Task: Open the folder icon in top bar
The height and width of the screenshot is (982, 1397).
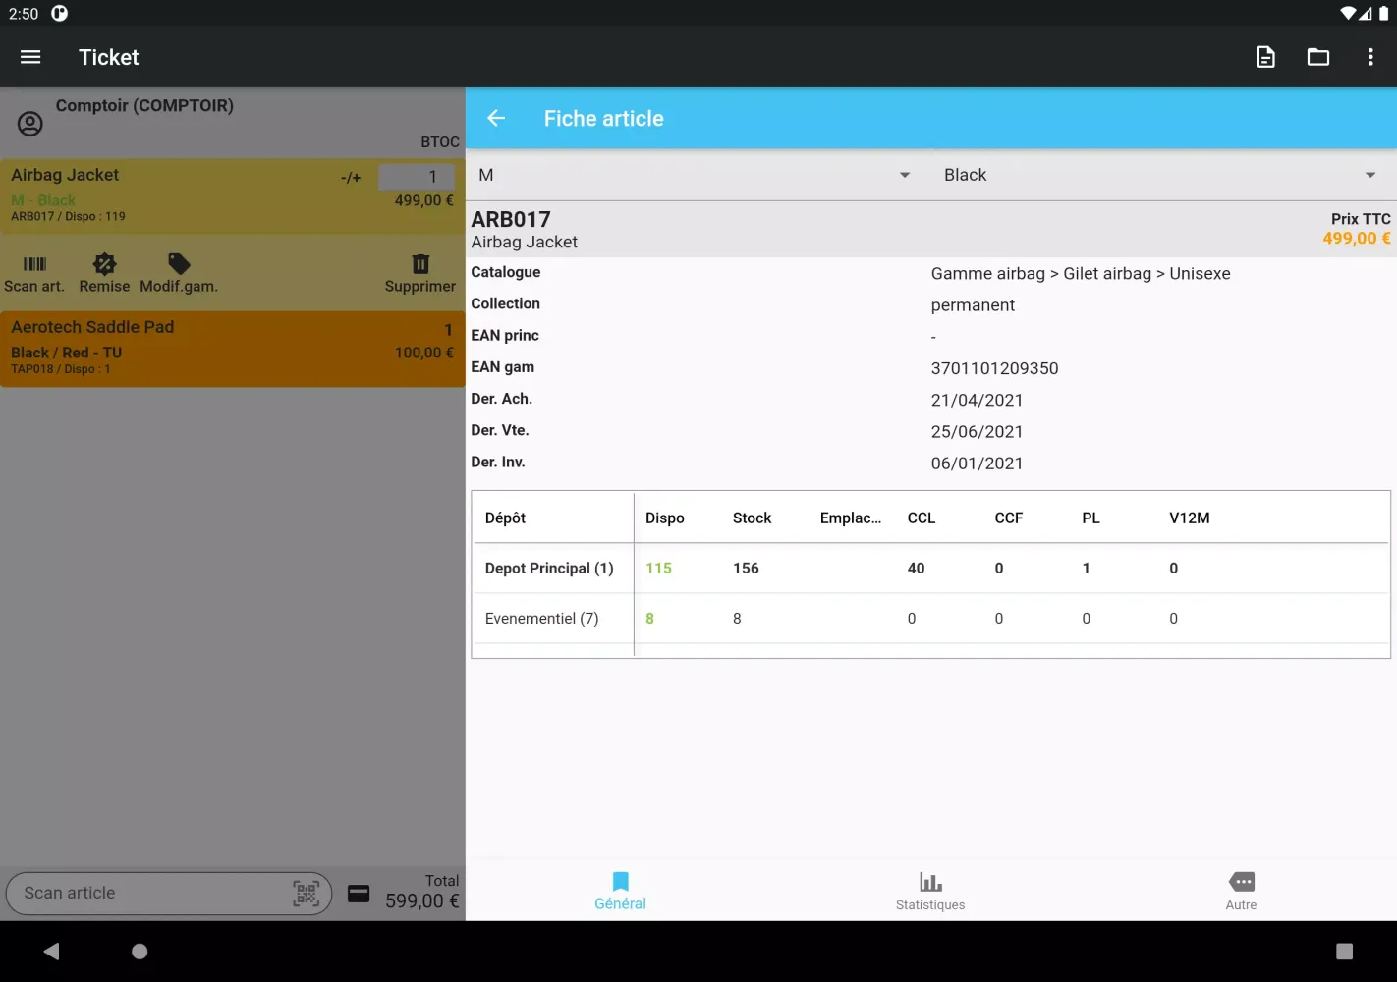Action: click(x=1317, y=57)
